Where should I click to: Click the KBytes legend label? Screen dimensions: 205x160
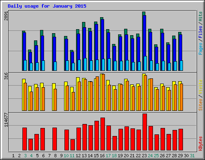click(201, 144)
